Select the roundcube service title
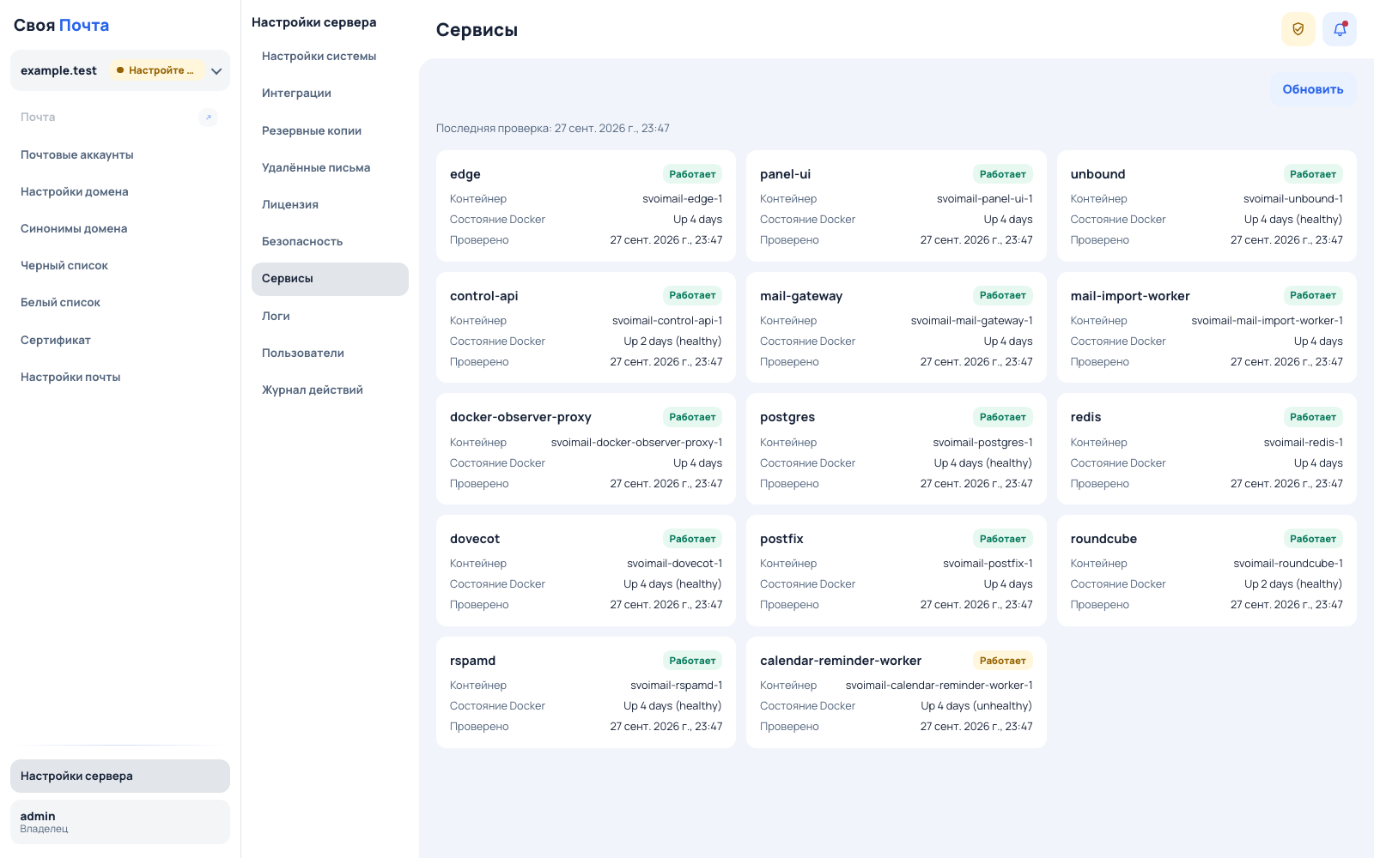This screenshot has height=858, width=1374. coord(1103,539)
